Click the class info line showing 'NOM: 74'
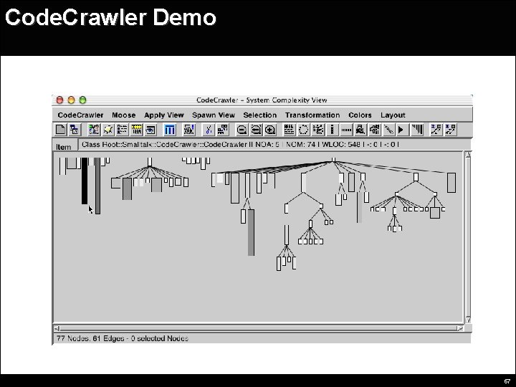516x387 pixels. click(240, 145)
